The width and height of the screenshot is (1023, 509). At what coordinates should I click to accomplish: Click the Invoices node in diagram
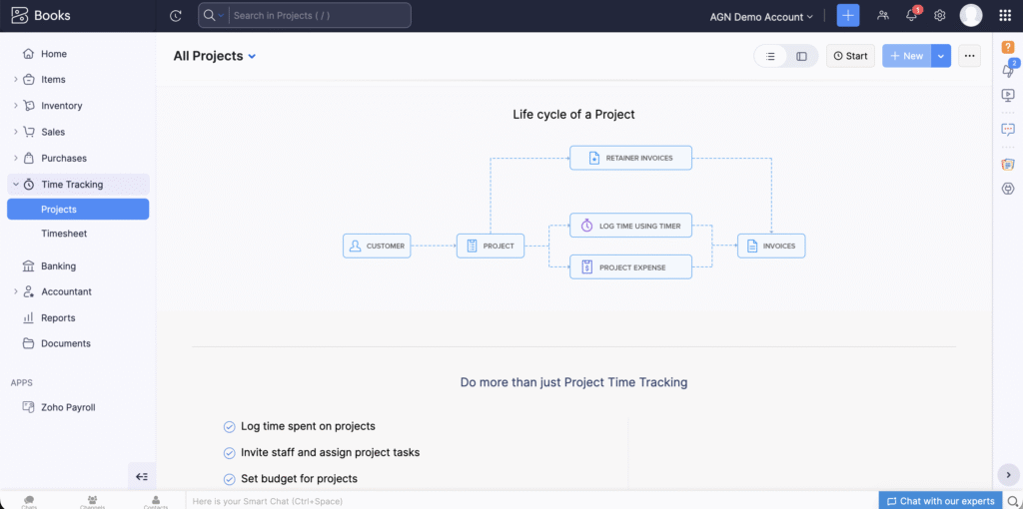click(771, 247)
